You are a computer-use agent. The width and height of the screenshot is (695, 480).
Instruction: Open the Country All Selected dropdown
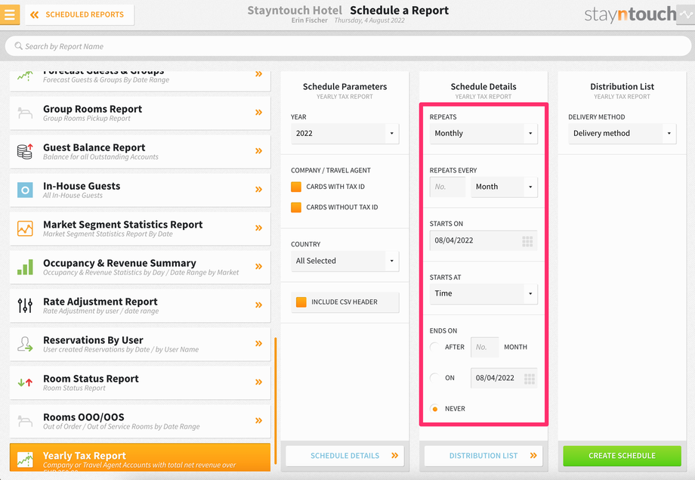tap(344, 261)
